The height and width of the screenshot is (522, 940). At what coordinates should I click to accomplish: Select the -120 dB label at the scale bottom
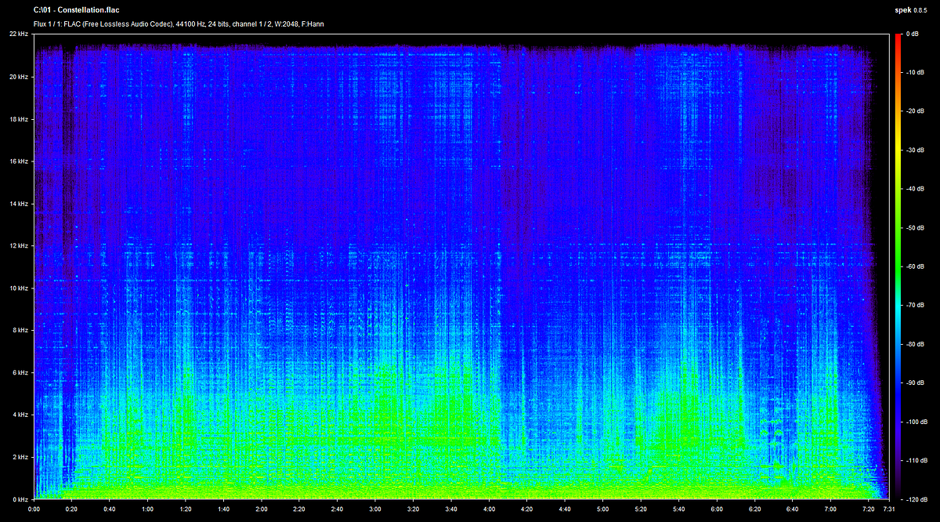coord(915,498)
